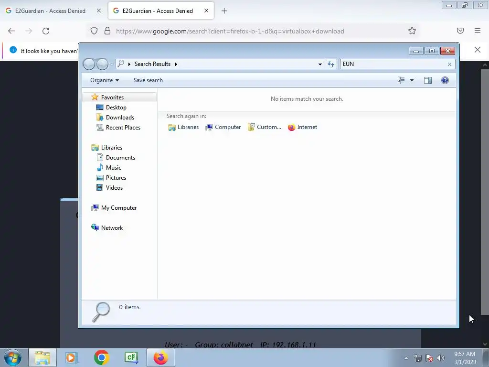Clear the EUN search text

(449, 65)
